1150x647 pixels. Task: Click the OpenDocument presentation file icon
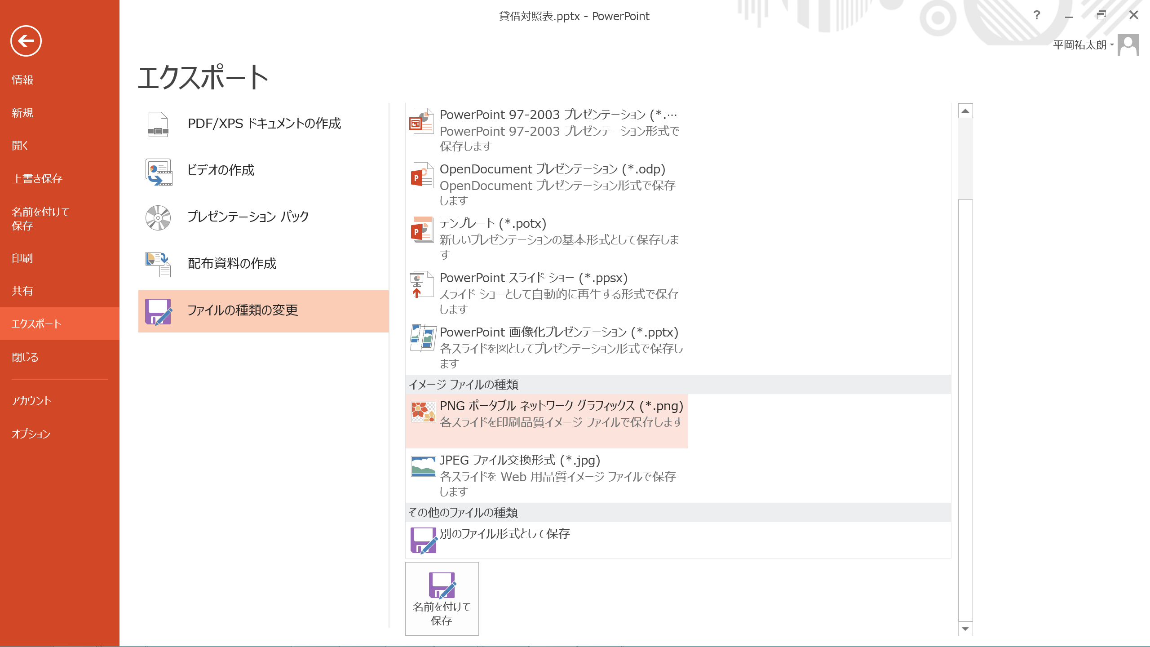pos(422,176)
